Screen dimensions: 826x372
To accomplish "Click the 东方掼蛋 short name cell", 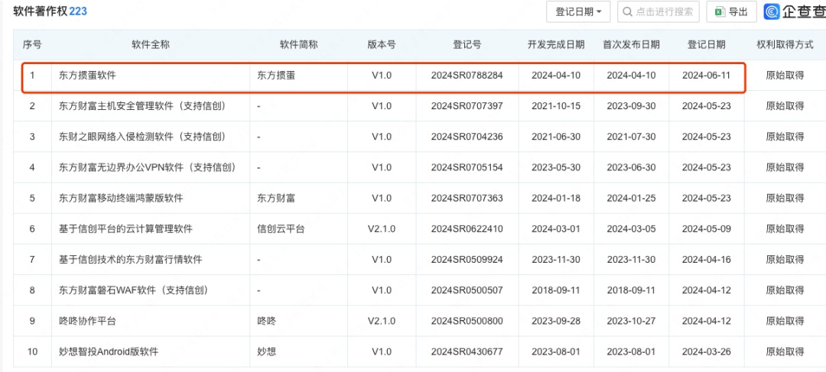I will 276,76.
